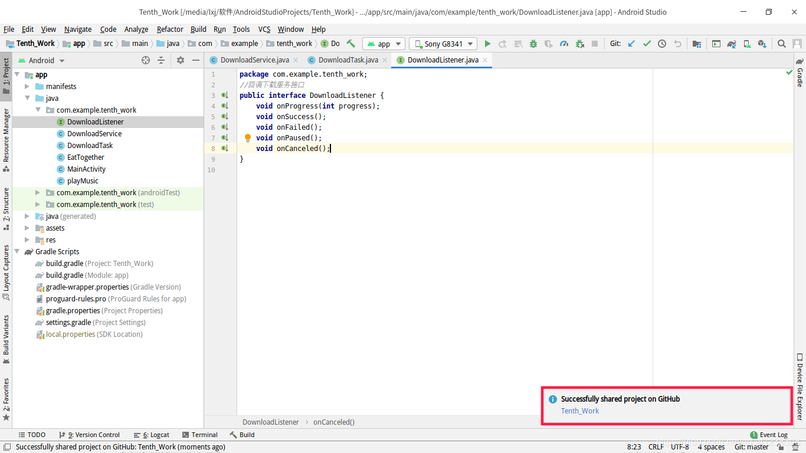Click tool windows toggle icon in status bar corner

click(x=6, y=447)
